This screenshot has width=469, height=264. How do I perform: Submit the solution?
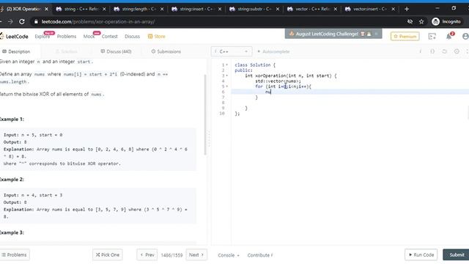pyautogui.click(x=457, y=254)
